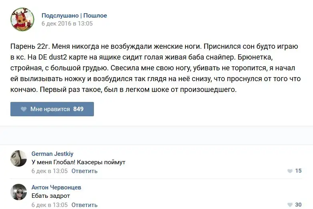Like German Jestkiy's comment via heart icon
Image resolution: width=313 pixels, height=209 pixels.
point(290,171)
